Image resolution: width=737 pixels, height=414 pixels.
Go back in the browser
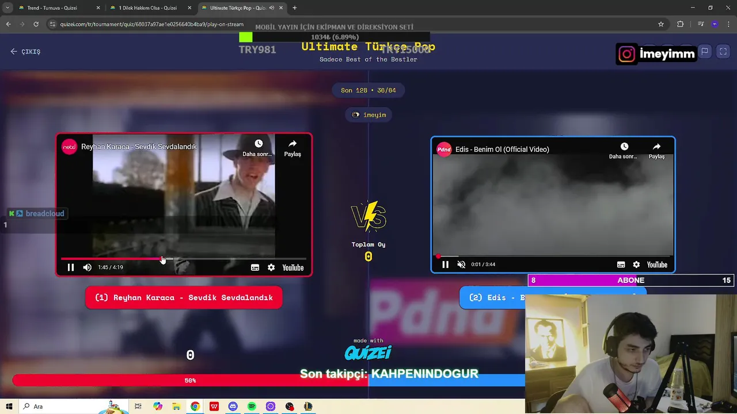(x=8, y=24)
